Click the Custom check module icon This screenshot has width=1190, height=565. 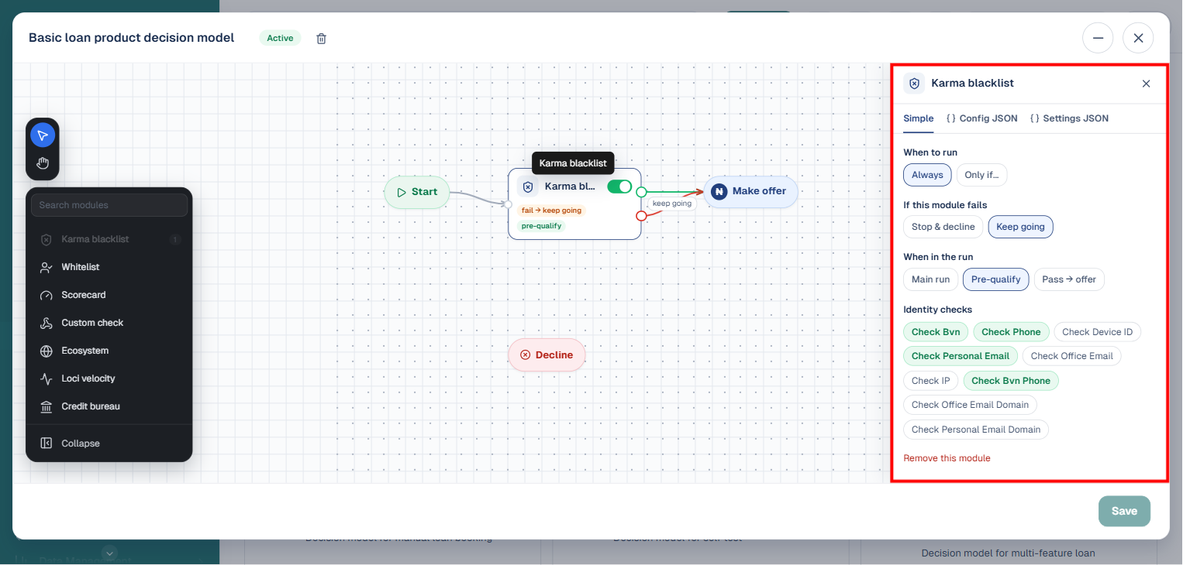click(46, 323)
